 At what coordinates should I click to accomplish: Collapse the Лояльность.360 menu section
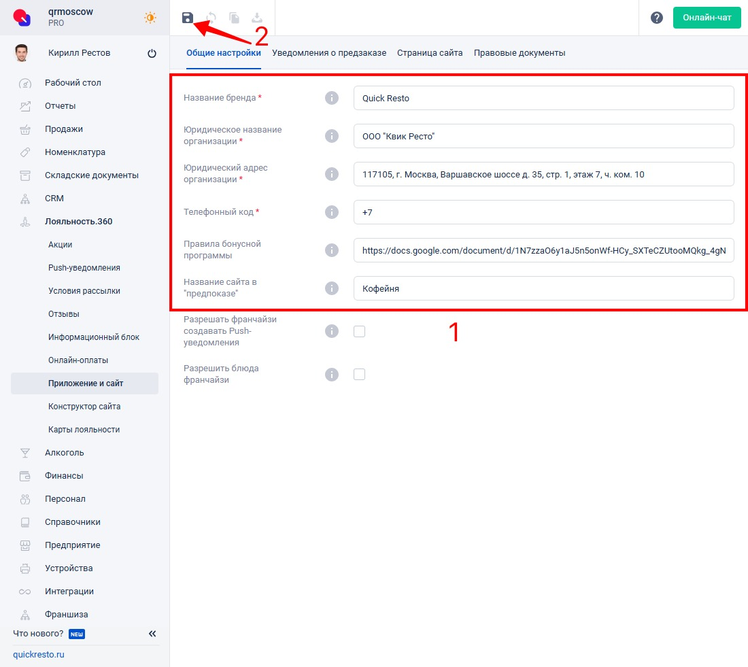(x=78, y=222)
